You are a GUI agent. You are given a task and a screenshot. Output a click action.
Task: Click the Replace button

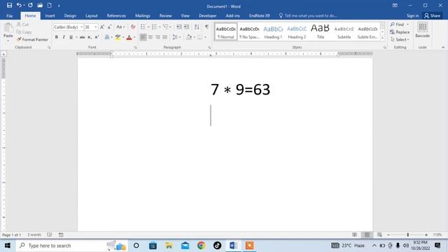point(400,32)
